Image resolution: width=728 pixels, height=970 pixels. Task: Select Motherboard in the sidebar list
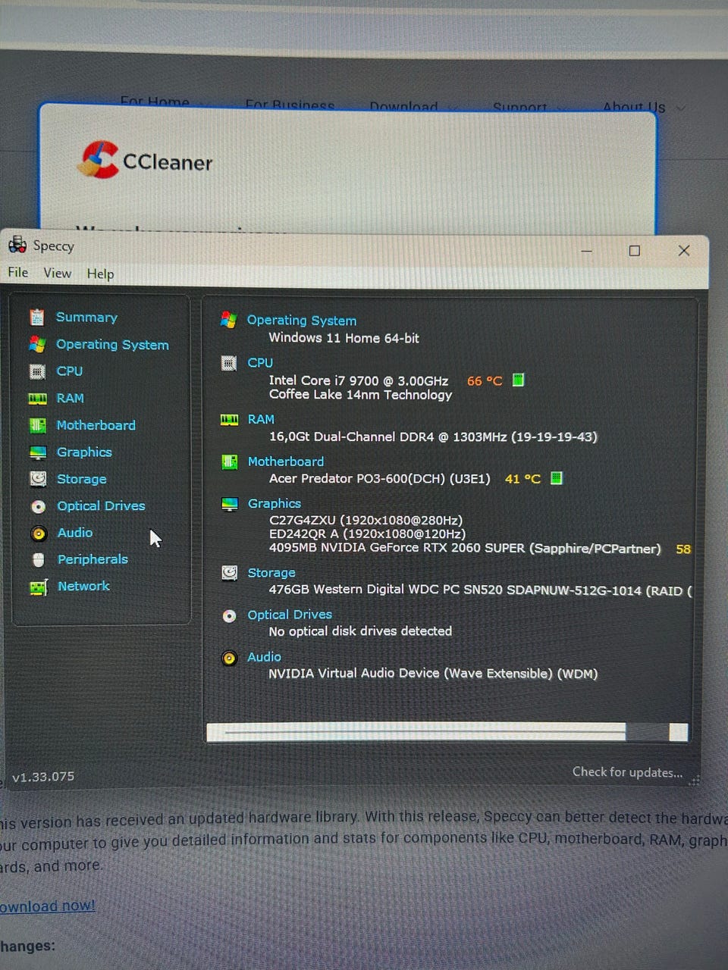pyautogui.click(x=96, y=425)
